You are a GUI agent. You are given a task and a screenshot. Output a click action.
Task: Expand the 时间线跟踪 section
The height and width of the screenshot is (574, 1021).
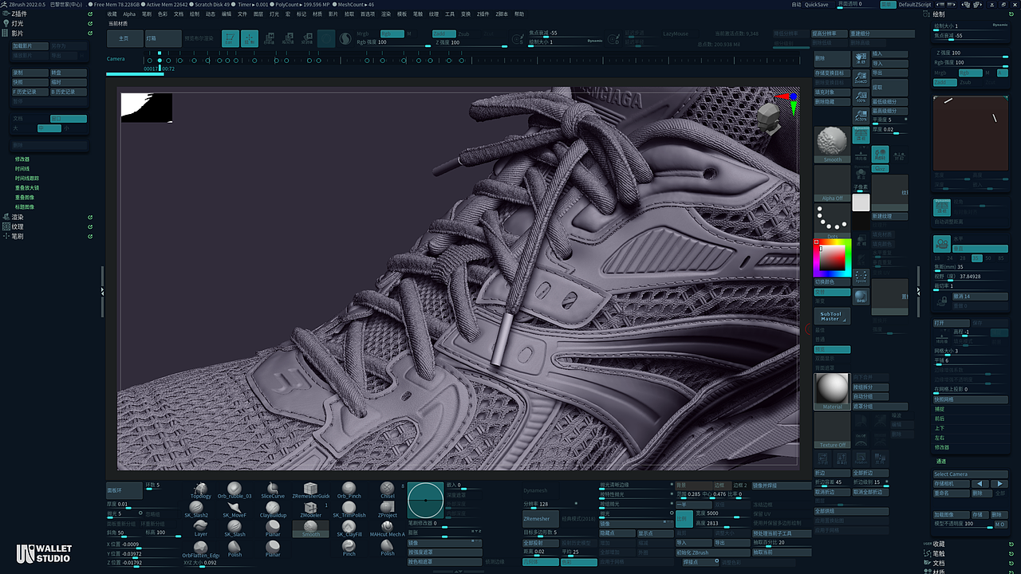26,178
